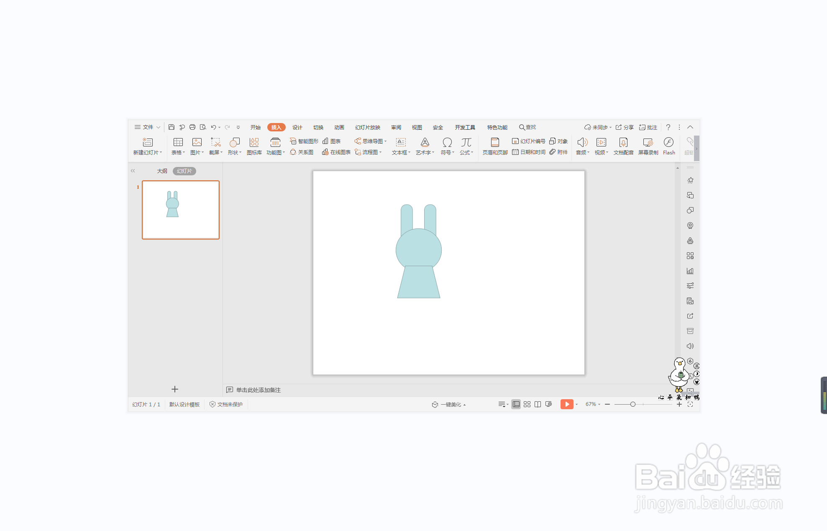Switch to the 幻灯片放映 ribbon tab
The height and width of the screenshot is (531, 827).
coord(368,127)
